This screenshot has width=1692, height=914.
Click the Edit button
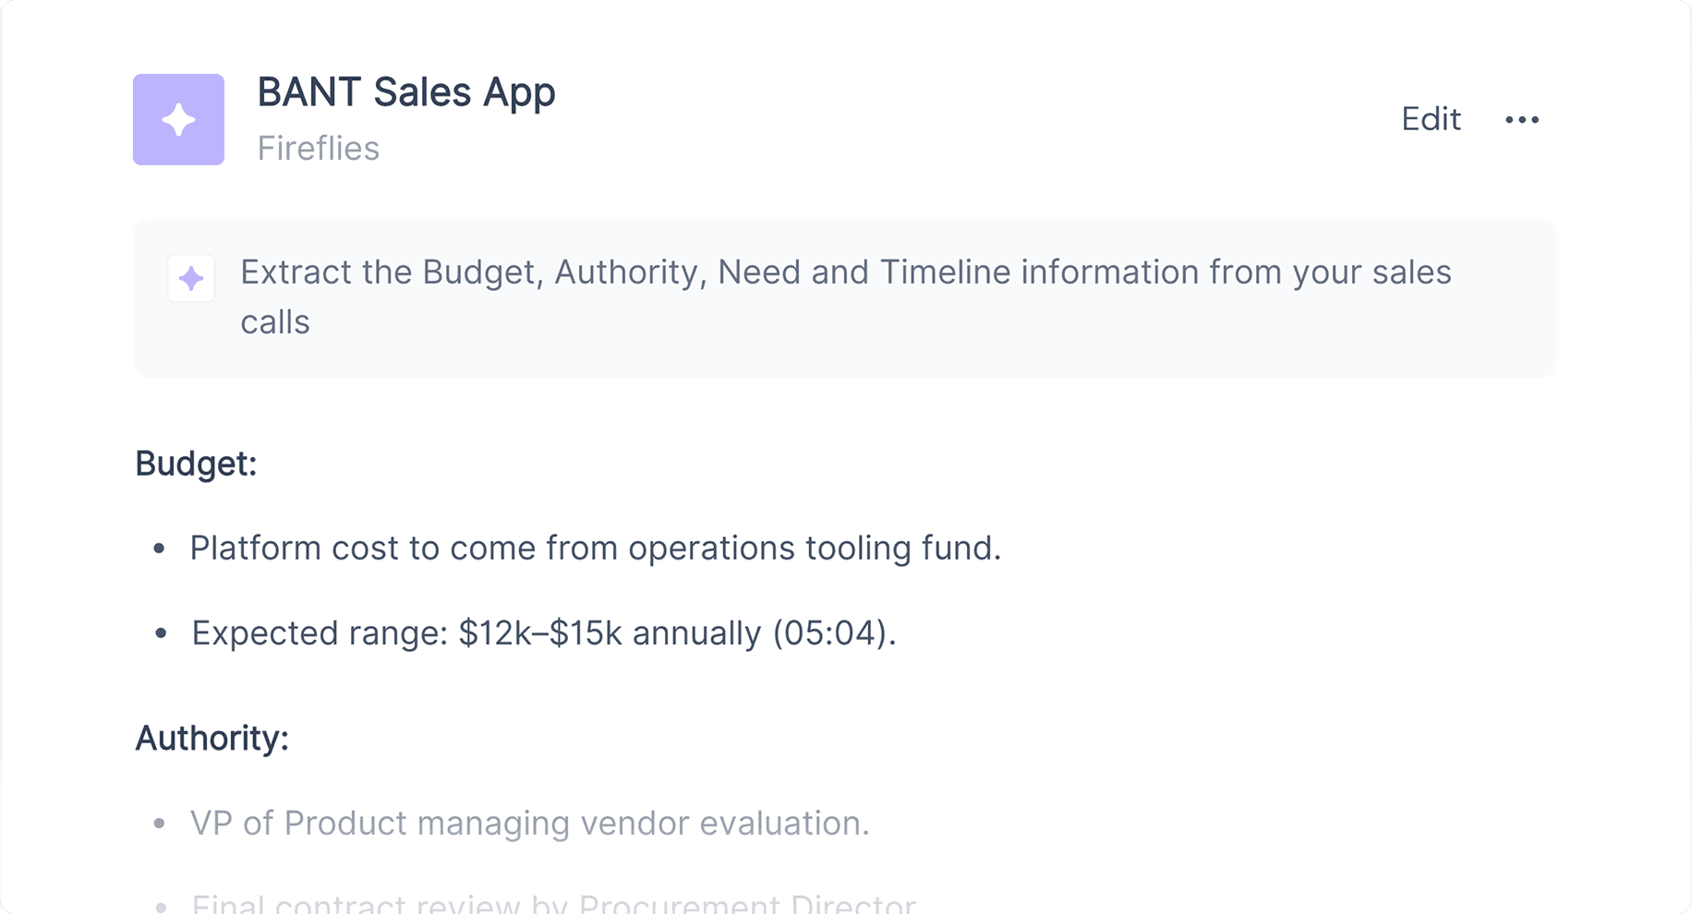[x=1431, y=119]
